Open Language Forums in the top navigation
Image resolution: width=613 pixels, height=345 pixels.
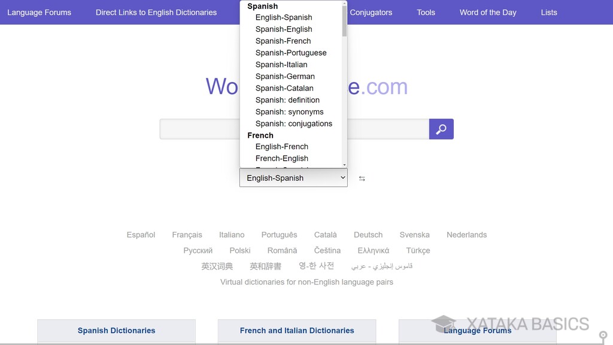click(39, 12)
